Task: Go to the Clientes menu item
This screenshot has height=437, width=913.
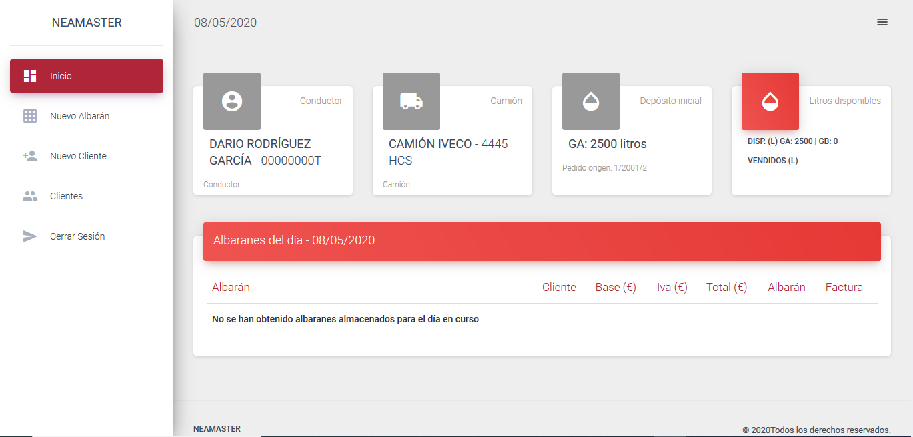Action: click(66, 196)
